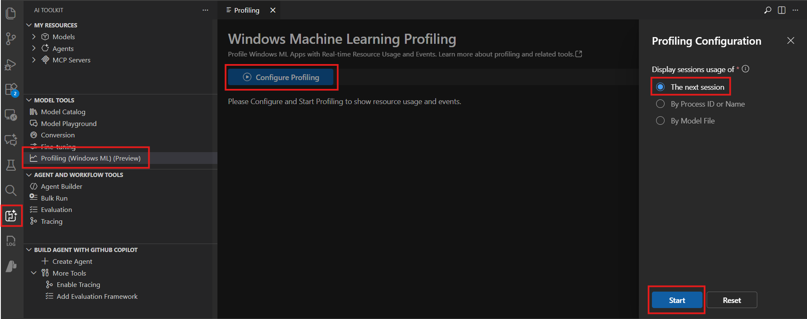
Task: Close the Profiling tab
Action: pyautogui.click(x=273, y=10)
